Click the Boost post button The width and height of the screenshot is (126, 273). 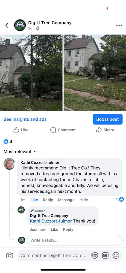pyautogui.click(x=107, y=119)
